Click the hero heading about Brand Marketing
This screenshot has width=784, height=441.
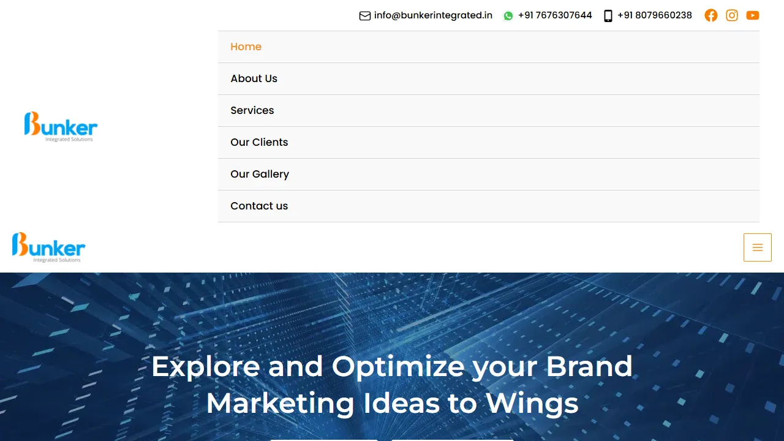coord(392,385)
